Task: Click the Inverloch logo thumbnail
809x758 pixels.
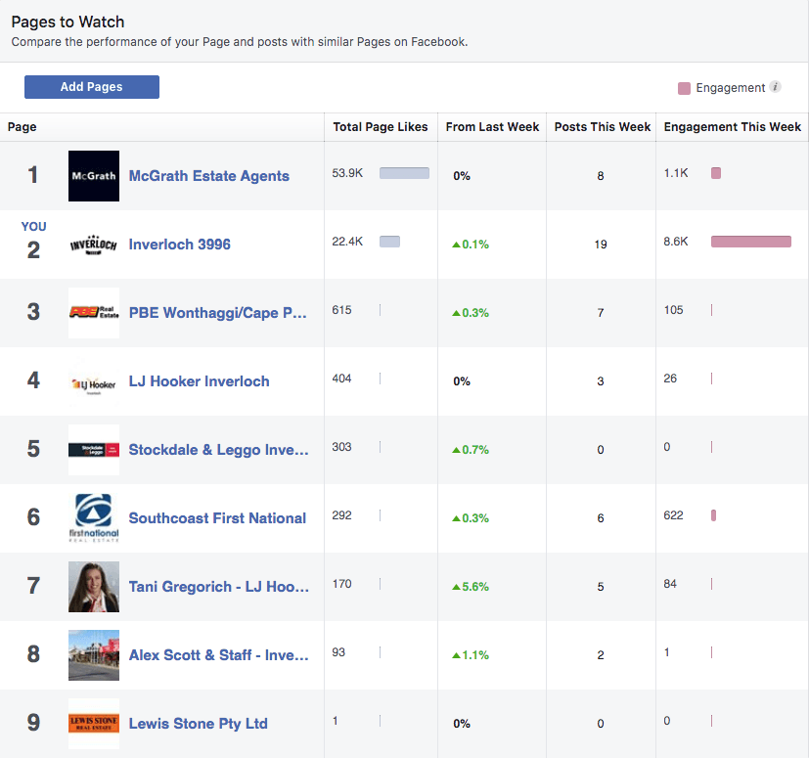Action: pyautogui.click(x=94, y=245)
